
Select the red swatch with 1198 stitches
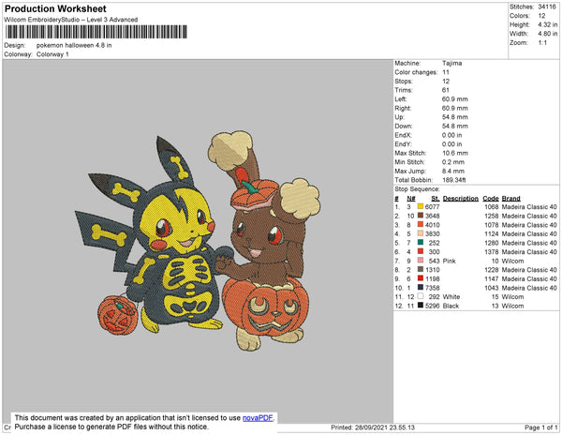(x=421, y=278)
